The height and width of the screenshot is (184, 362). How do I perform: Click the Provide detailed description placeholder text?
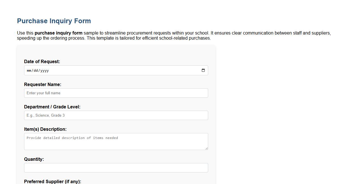click(72, 138)
